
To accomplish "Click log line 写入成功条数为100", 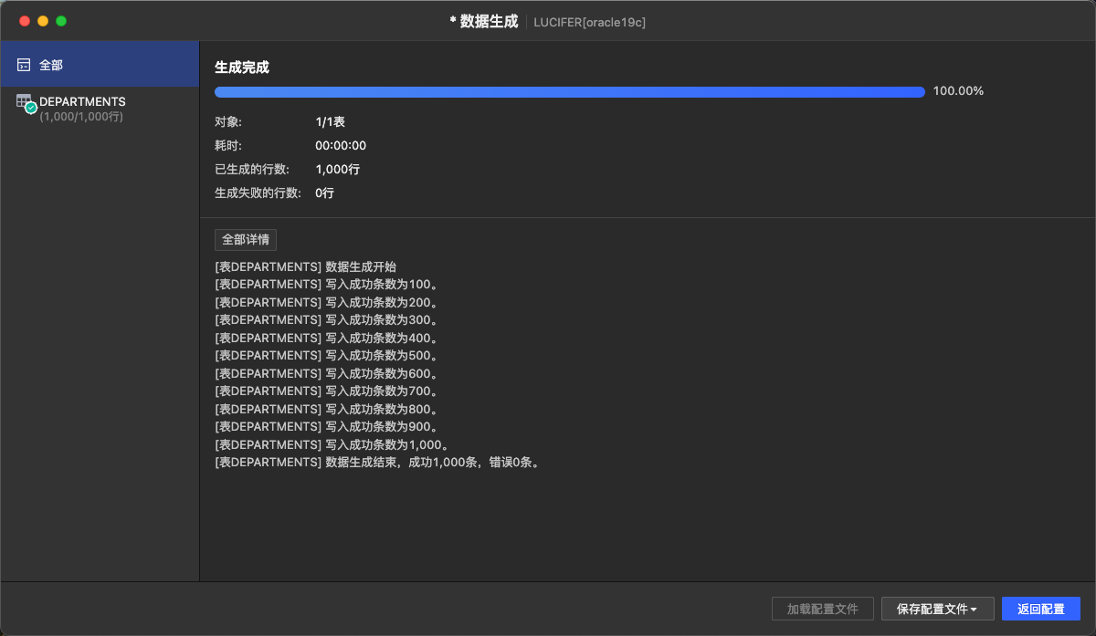I will point(326,285).
